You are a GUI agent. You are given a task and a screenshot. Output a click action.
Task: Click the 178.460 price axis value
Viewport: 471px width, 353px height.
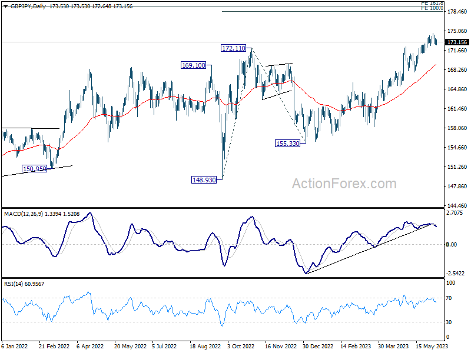[x=457, y=12]
